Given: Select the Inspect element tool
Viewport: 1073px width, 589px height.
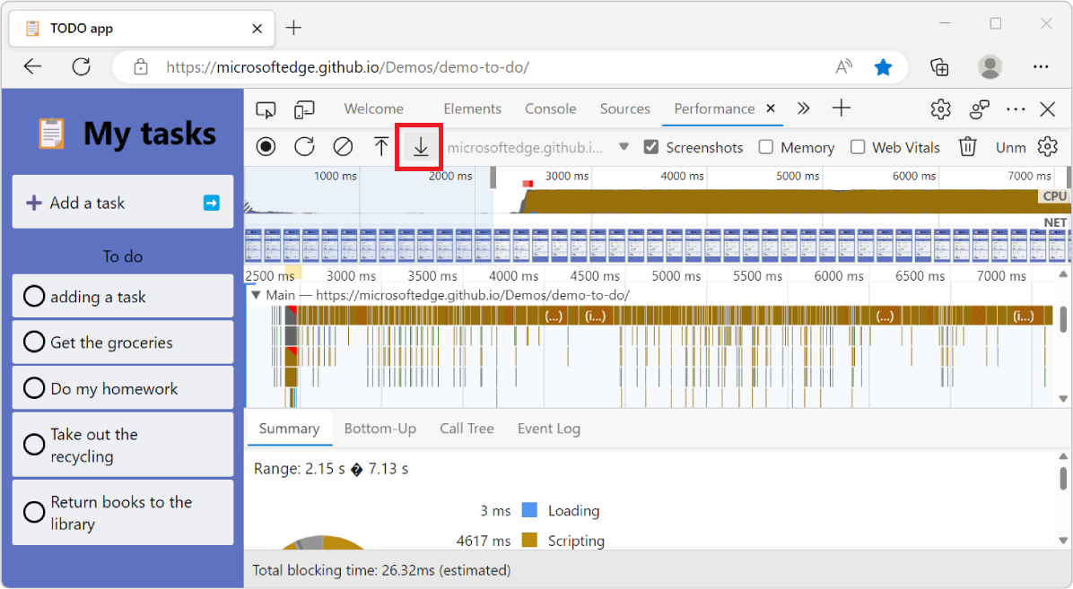Looking at the screenshot, I should click(x=265, y=108).
